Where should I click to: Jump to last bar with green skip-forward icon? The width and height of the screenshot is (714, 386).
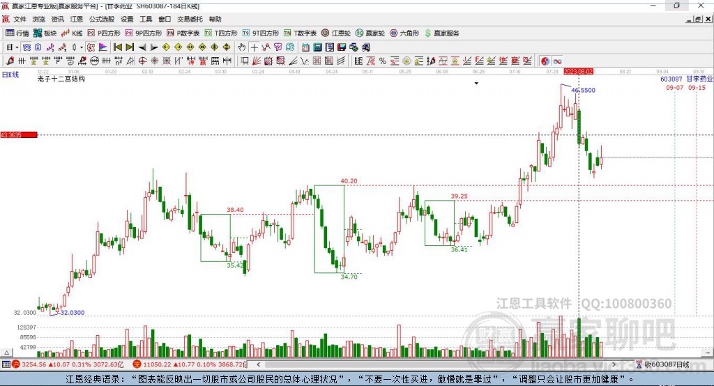pyautogui.click(x=130, y=47)
